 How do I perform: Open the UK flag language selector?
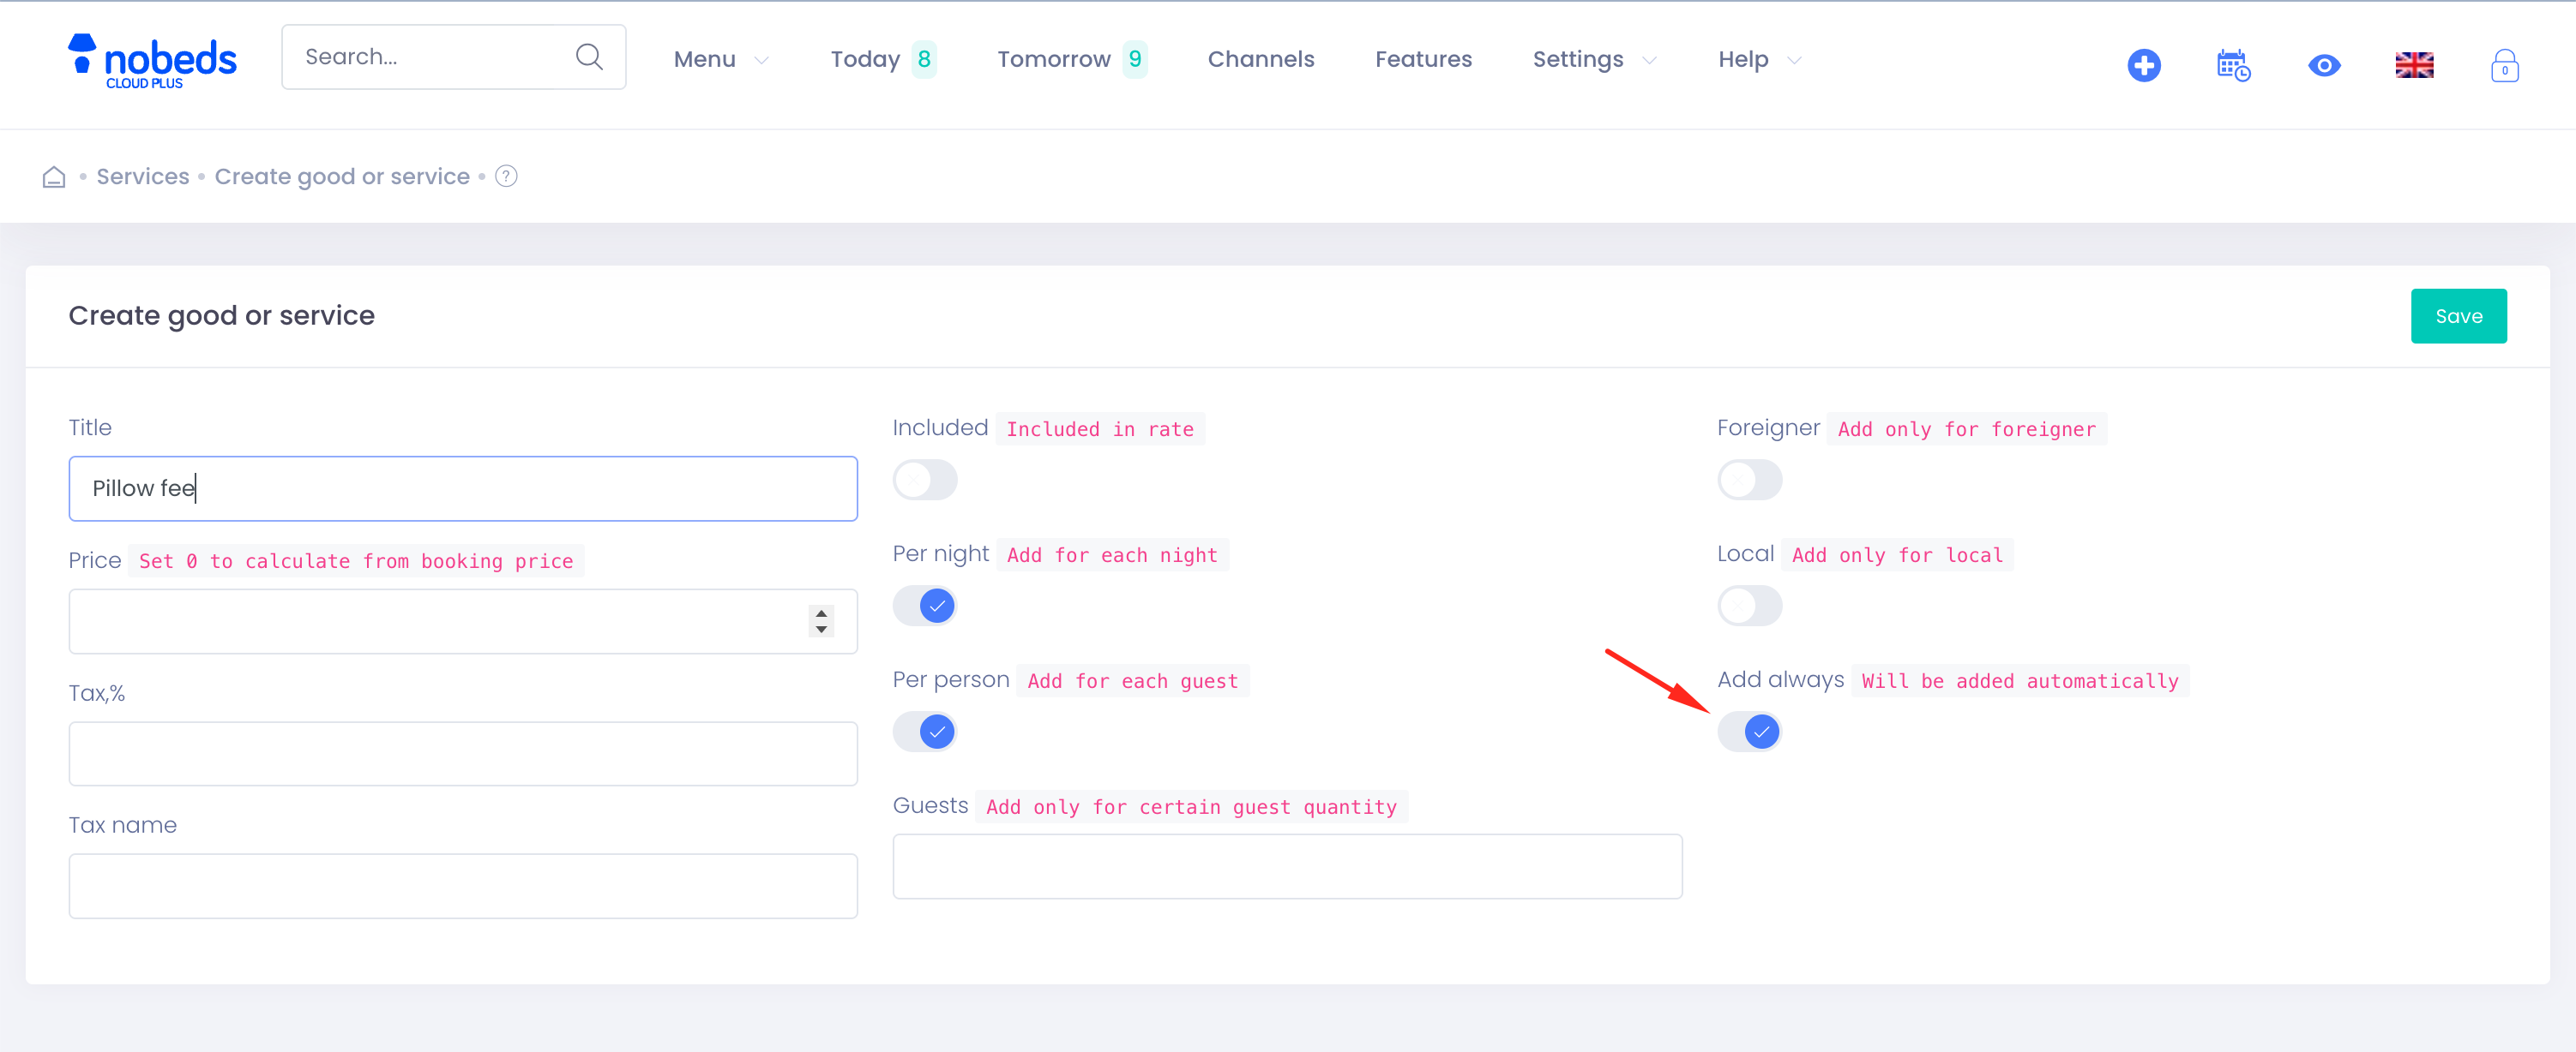[x=2413, y=66]
